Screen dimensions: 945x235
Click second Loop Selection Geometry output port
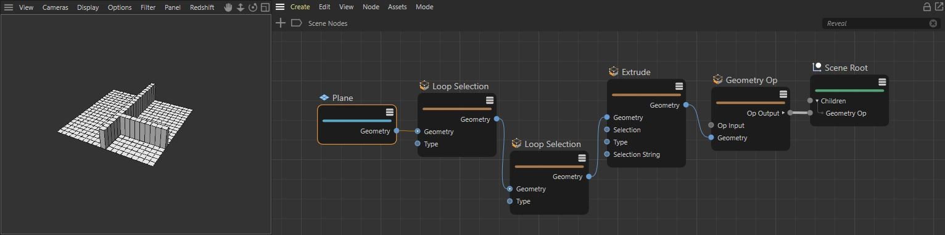click(589, 177)
